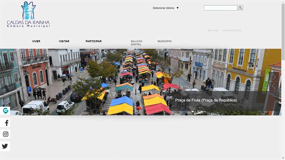Screen dimensions: 285x160
Task: Open the Twitter bird icon
Action: 5,146
